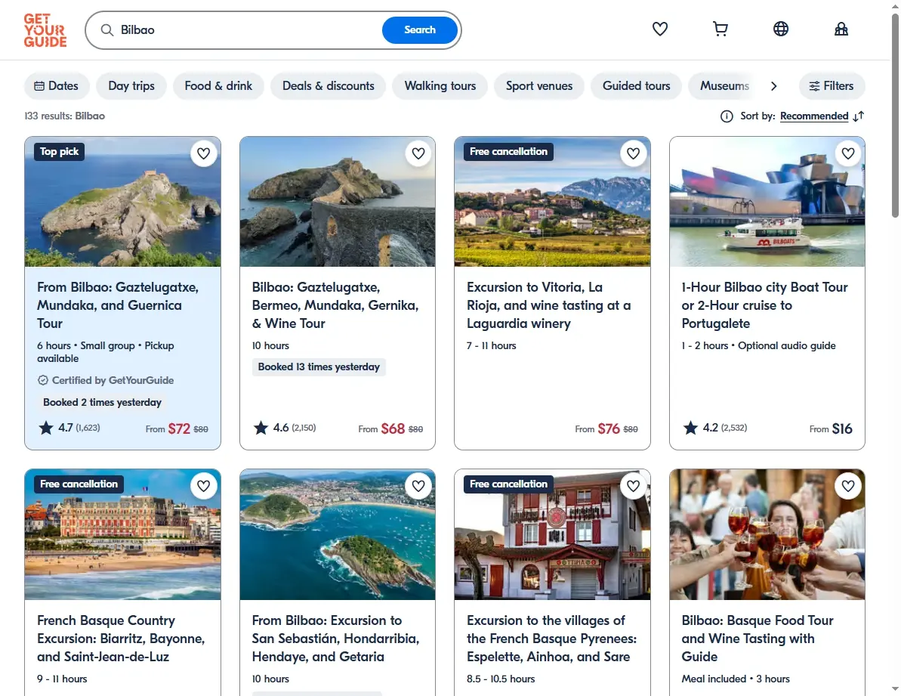This screenshot has height=696, width=901.
Task: Click Free cancellation badge on Pyrenees villages excursion
Action: click(508, 484)
